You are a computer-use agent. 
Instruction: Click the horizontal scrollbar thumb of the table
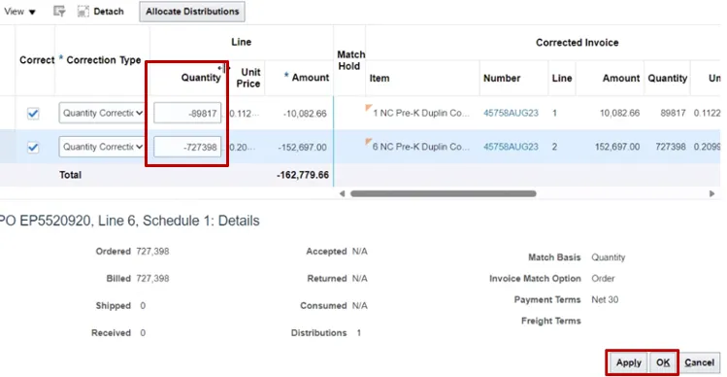point(444,193)
